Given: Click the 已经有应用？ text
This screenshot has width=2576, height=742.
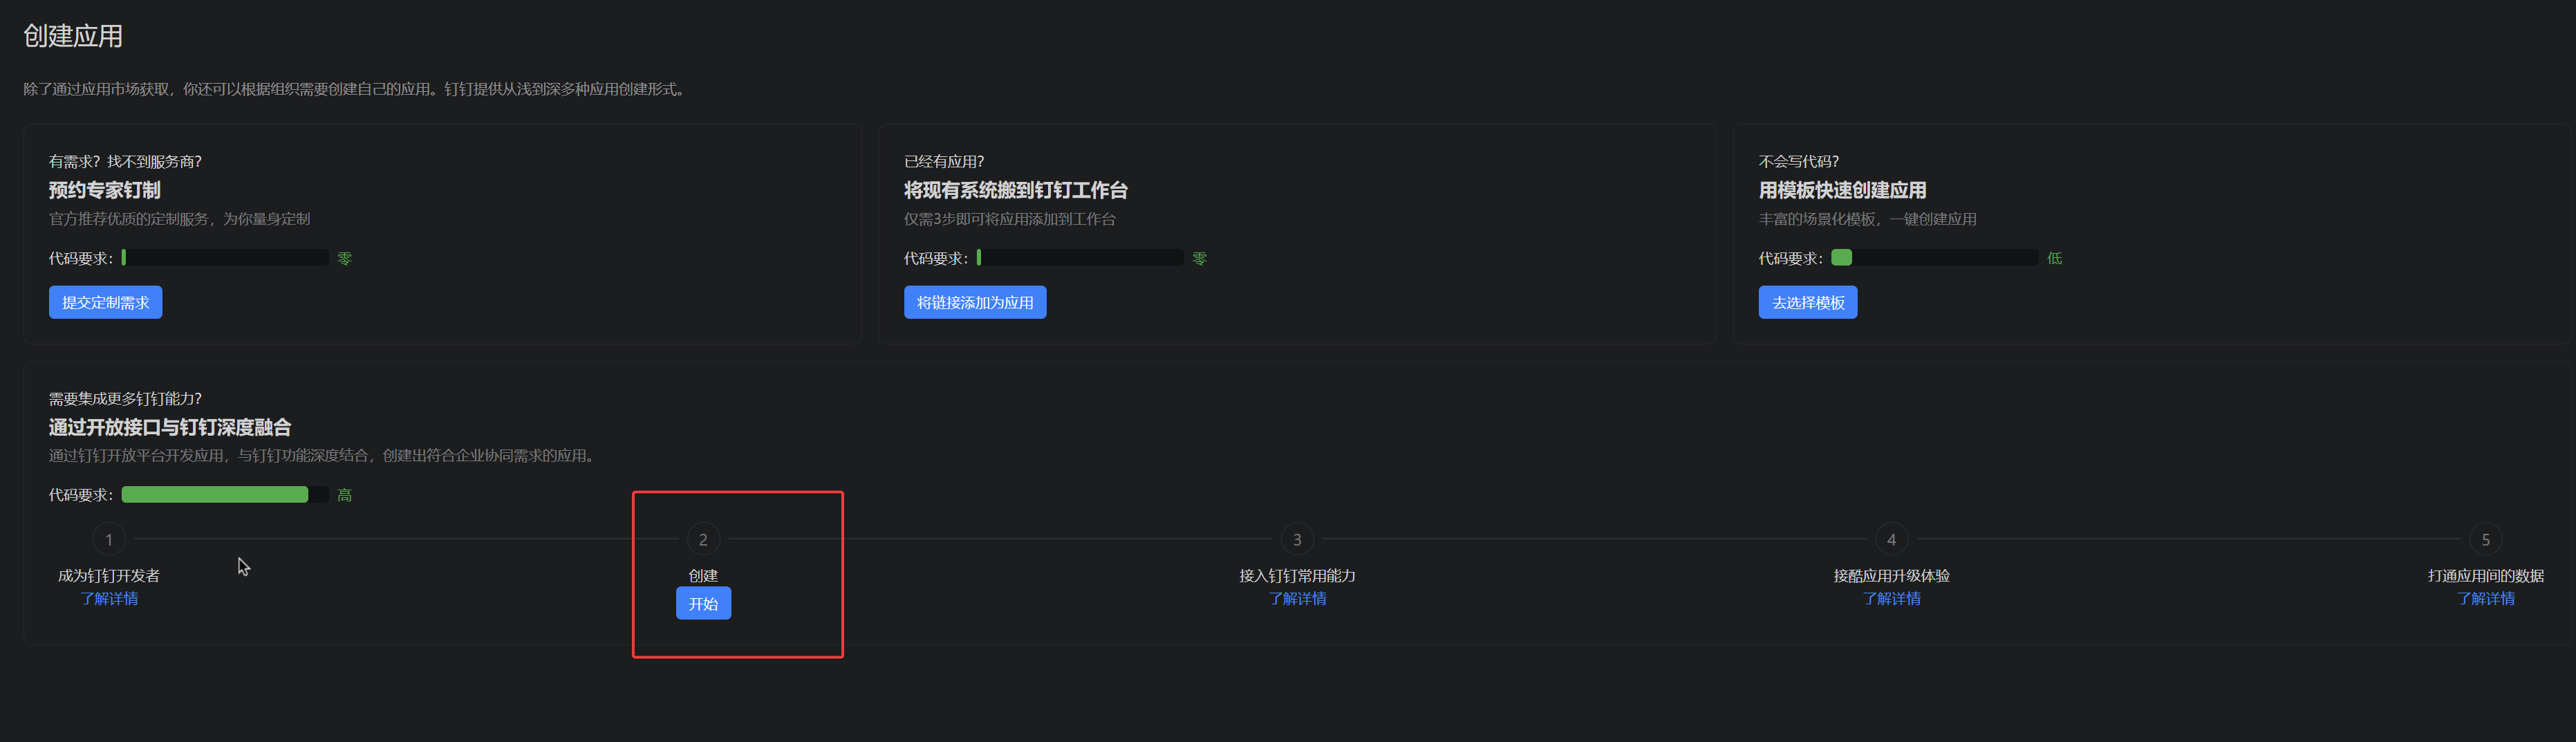Looking at the screenshot, I should click(944, 161).
